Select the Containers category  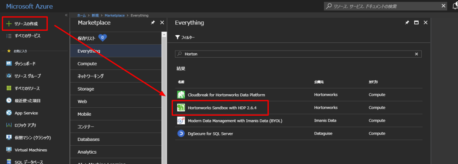[116, 126]
